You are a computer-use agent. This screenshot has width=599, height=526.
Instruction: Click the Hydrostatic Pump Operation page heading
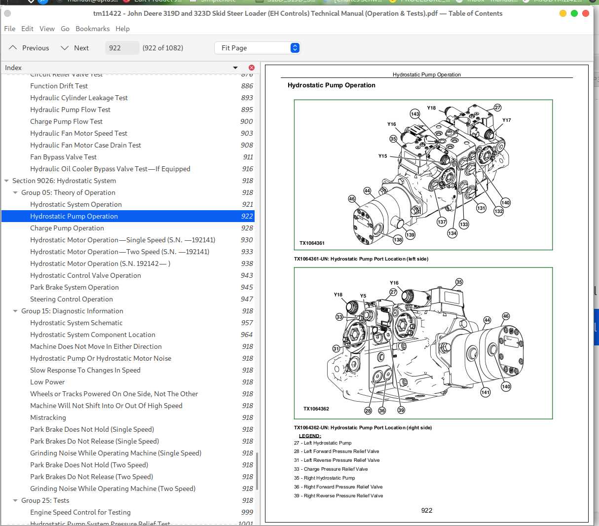coord(332,85)
